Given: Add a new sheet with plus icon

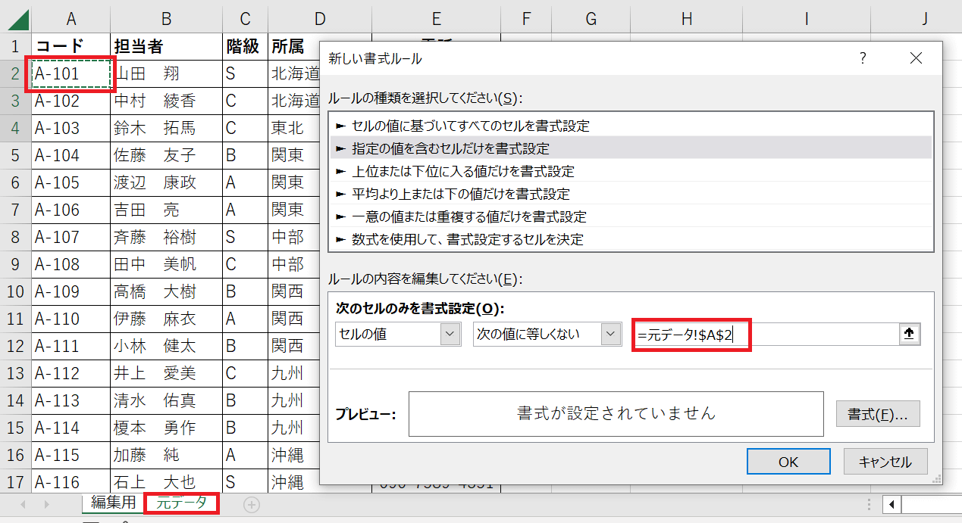Looking at the screenshot, I should [252, 503].
